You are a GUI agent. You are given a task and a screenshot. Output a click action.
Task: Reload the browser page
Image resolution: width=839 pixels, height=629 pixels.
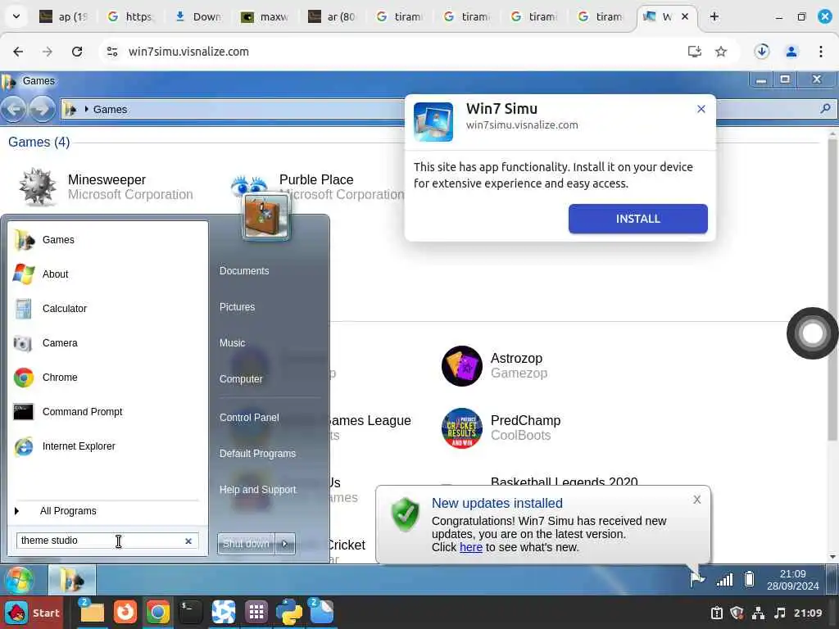77,52
